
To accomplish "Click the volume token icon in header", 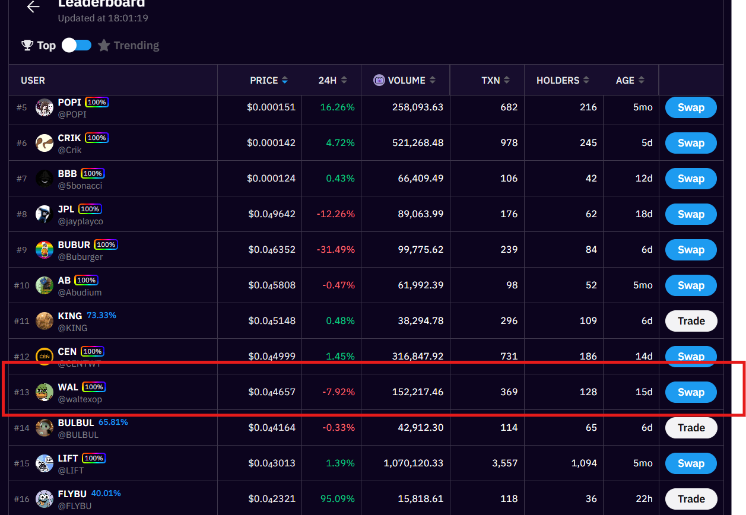I will (379, 80).
